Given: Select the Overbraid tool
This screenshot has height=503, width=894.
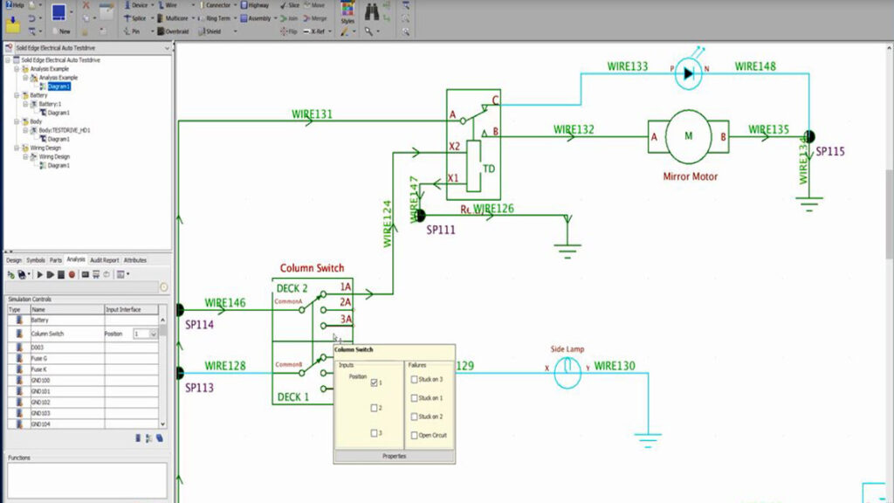Looking at the screenshot, I should click(x=175, y=31).
